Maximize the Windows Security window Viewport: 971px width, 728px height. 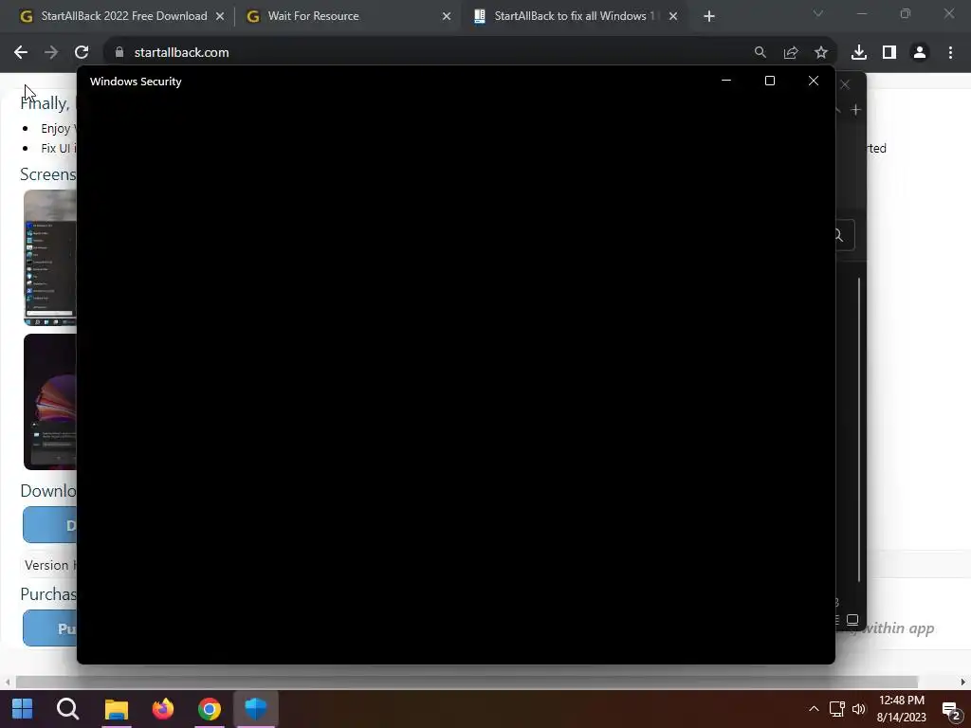click(x=770, y=81)
